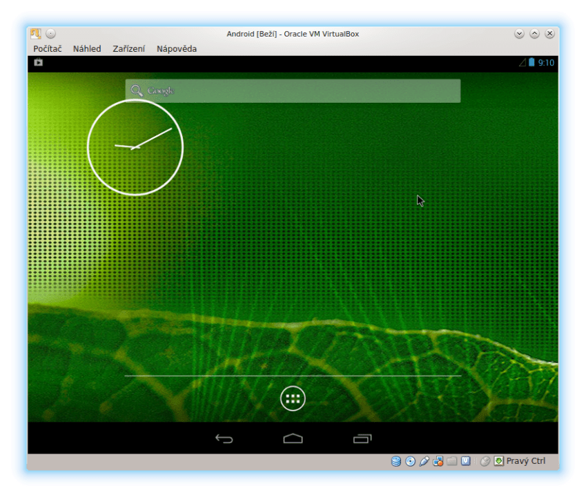
Task: Click the VirtualBox window menu icon
Action: (x=35, y=34)
